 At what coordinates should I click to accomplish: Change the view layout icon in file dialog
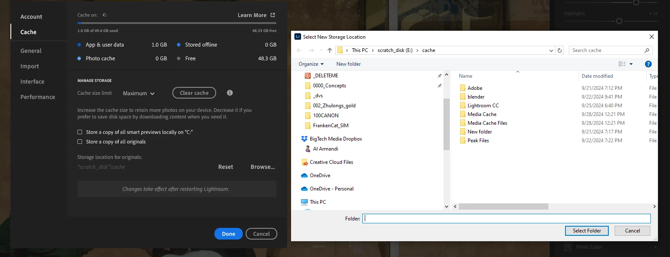point(622,64)
